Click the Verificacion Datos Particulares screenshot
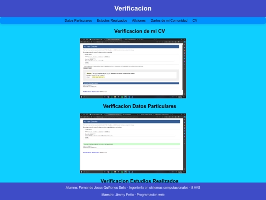266x200 pixels. click(133, 143)
